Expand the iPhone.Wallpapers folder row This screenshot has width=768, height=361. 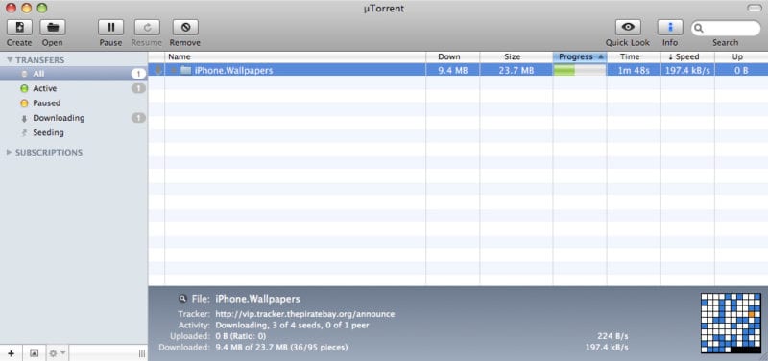(174, 70)
